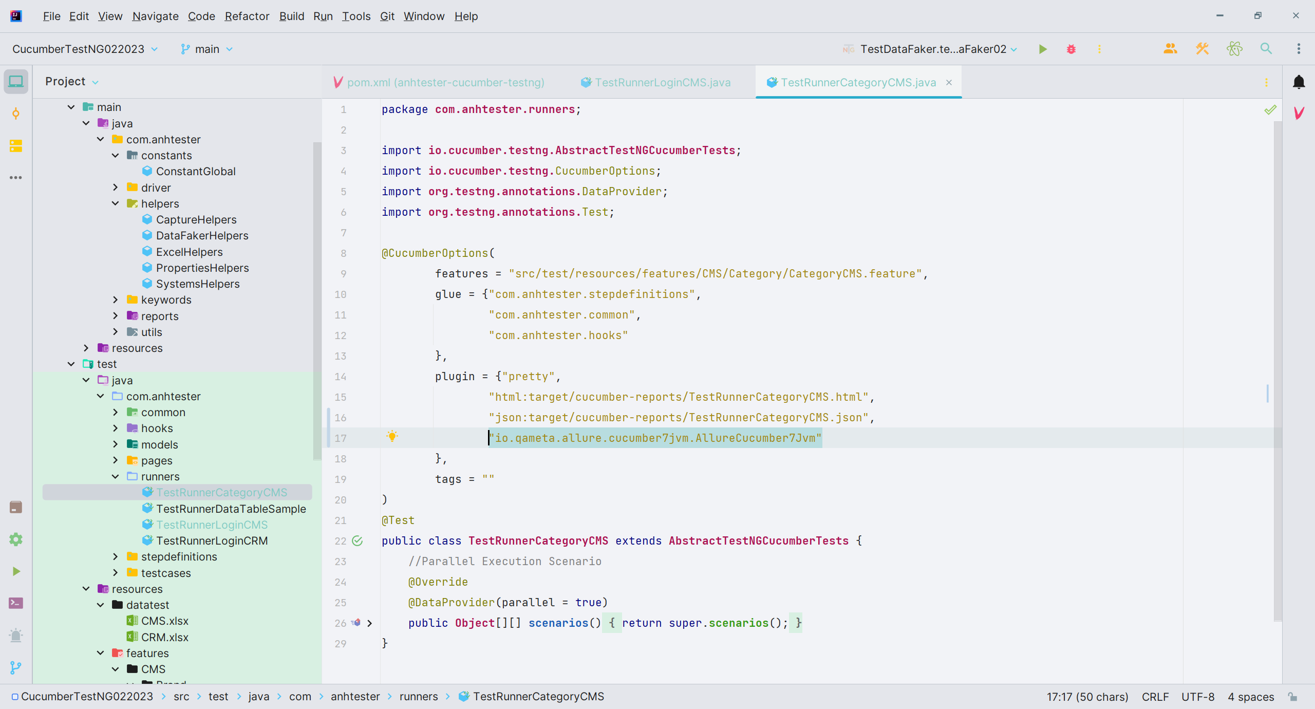Screen dimensions: 1315x709
Task: Expand the stepdefinitions folder
Action: point(115,556)
